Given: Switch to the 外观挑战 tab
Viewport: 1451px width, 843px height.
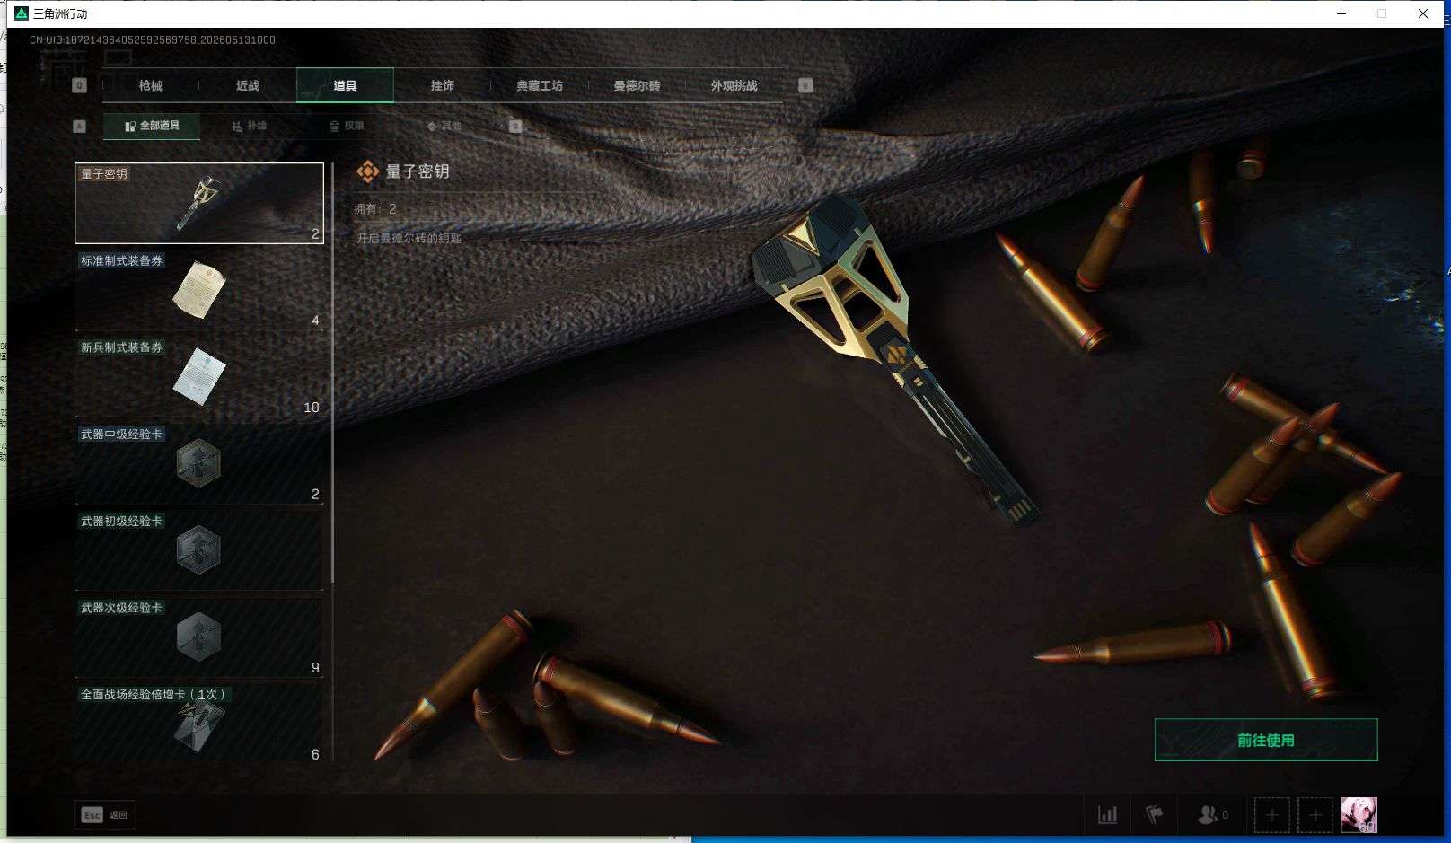Looking at the screenshot, I should pos(734,85).
